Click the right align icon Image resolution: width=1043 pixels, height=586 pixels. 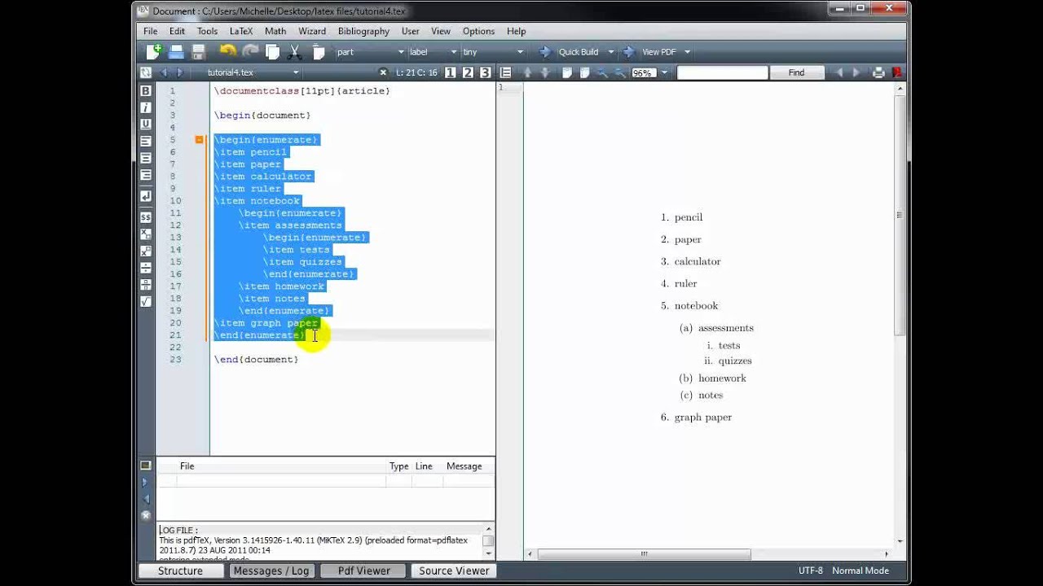pos(146,175)
